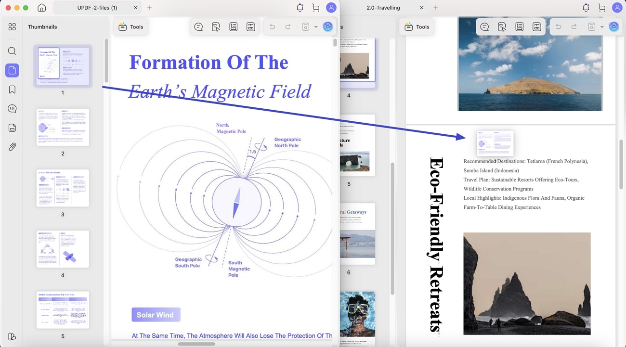Expand save options arrow in the 2.0-Travelling window
This screenshot has width=626, height=347.
(602, 27)
